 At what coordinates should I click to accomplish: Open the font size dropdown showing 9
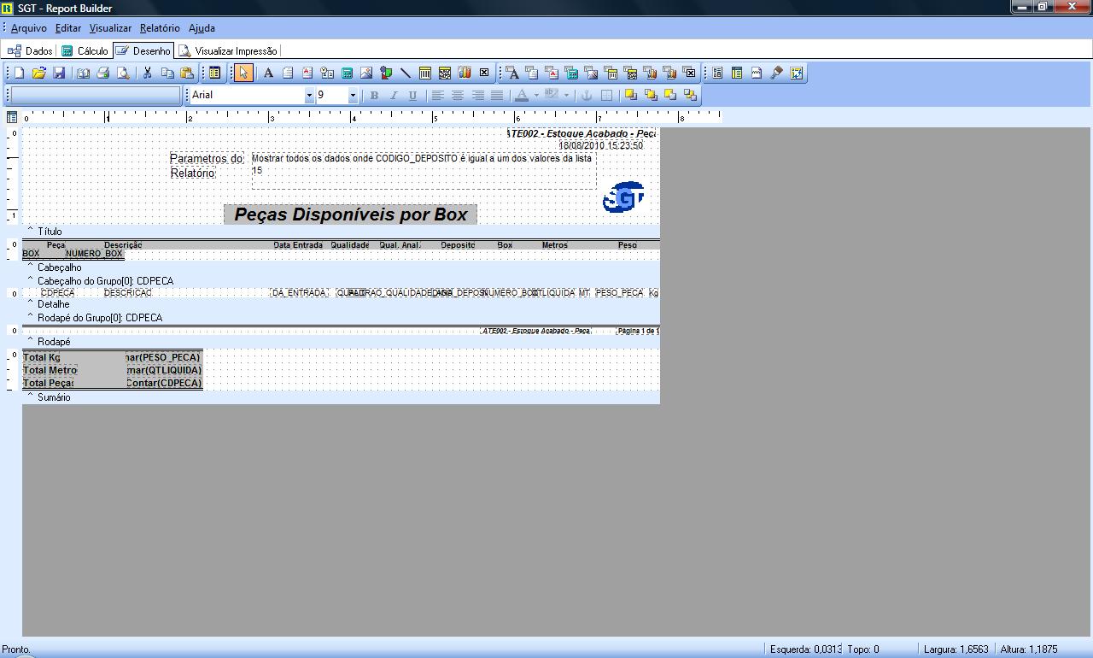353,96
